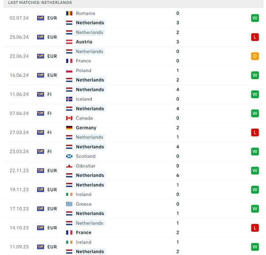Click the Iceland flag icon

click(x=69, y=99)
